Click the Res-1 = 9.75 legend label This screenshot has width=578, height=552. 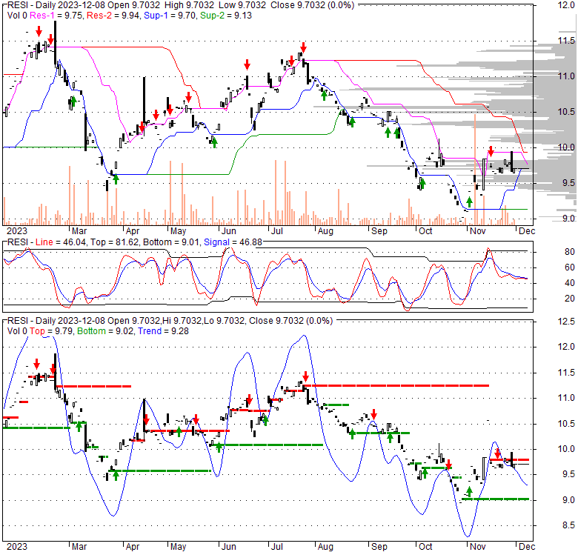pyautogui.click(x=56, y=16)
